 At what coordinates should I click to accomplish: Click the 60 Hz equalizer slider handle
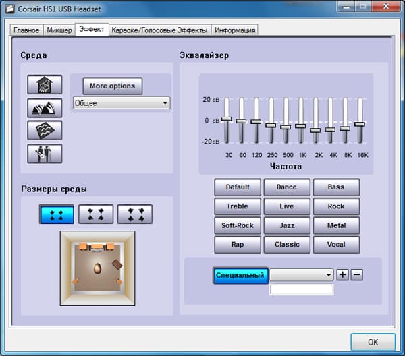tap(241, 121)
